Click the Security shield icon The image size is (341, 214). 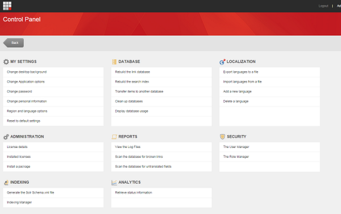pos(222,137)
